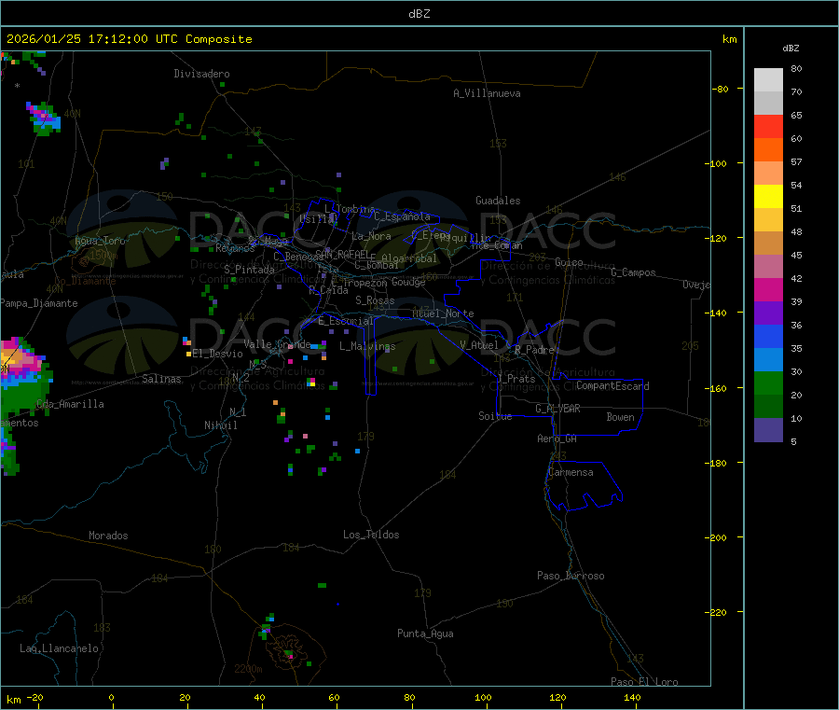Click the timestamp text 2026/01/25 17:12:00 UTC Composite
Screen dimensions: 839x710
(130, 39)
